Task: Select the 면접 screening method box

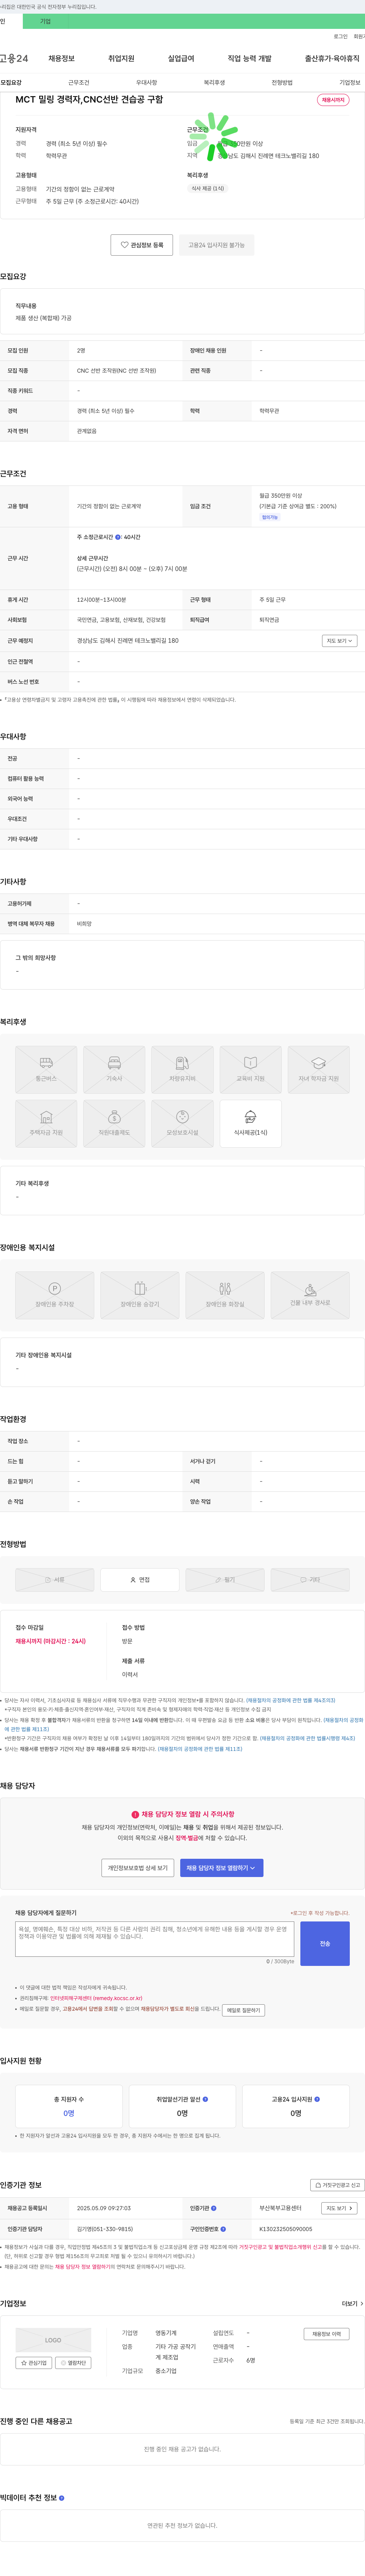Action: click(140, 1579)
